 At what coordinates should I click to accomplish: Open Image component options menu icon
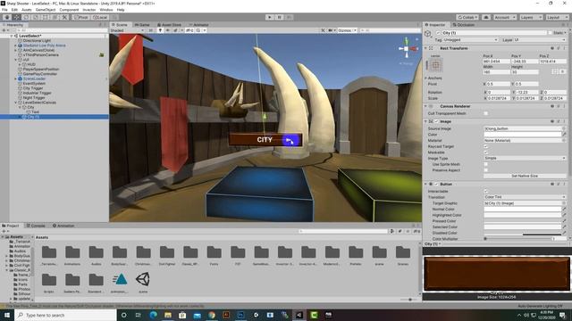click(x=564, y=121)
